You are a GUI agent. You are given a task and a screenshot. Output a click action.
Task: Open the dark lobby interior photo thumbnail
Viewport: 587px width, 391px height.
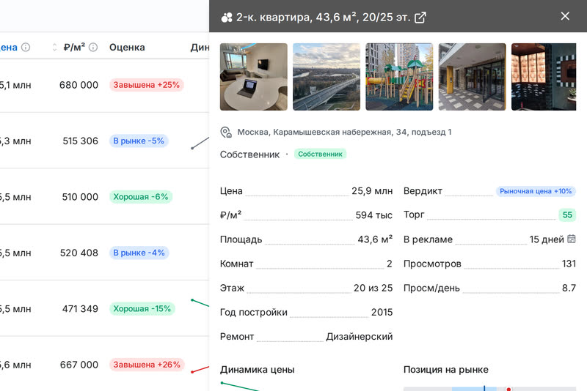544,77
